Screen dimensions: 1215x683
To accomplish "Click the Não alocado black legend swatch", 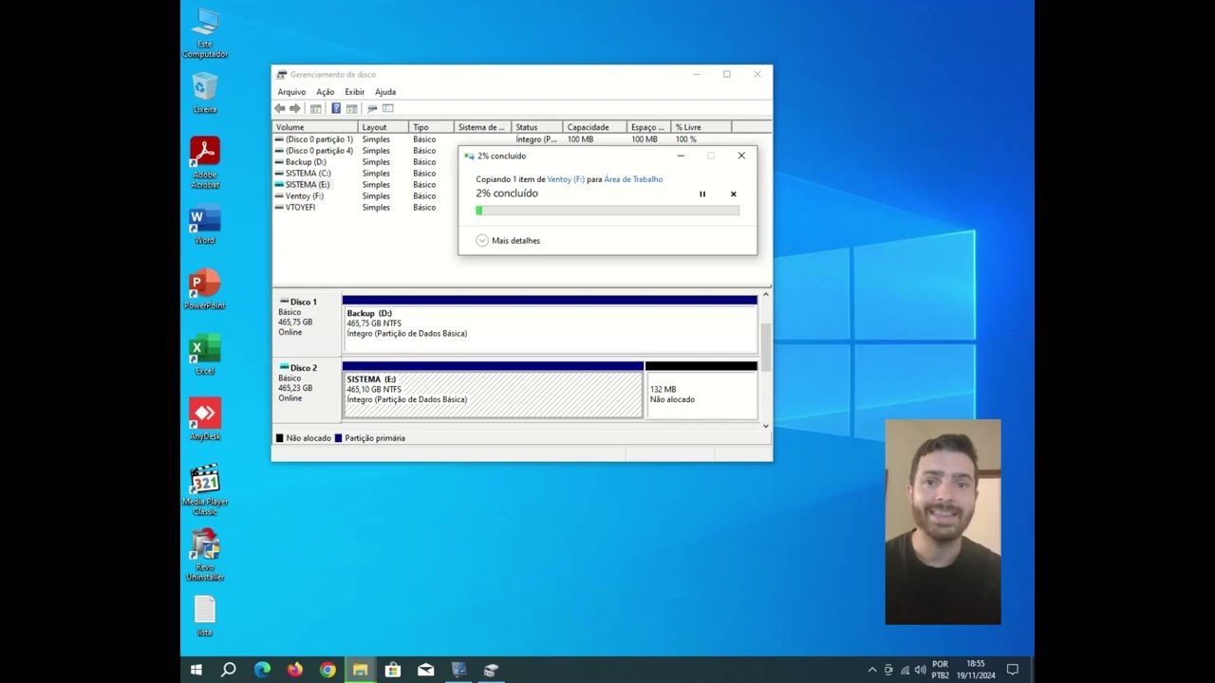I will [x=279, y=438].
